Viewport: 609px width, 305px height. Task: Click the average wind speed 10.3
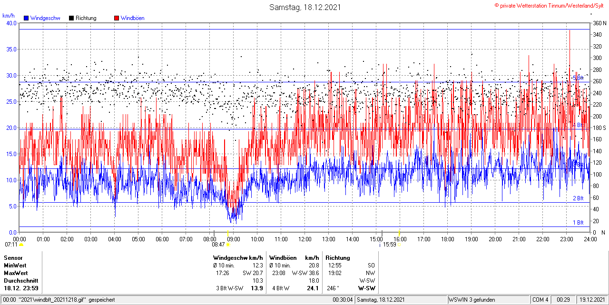[x=257, y=281]
